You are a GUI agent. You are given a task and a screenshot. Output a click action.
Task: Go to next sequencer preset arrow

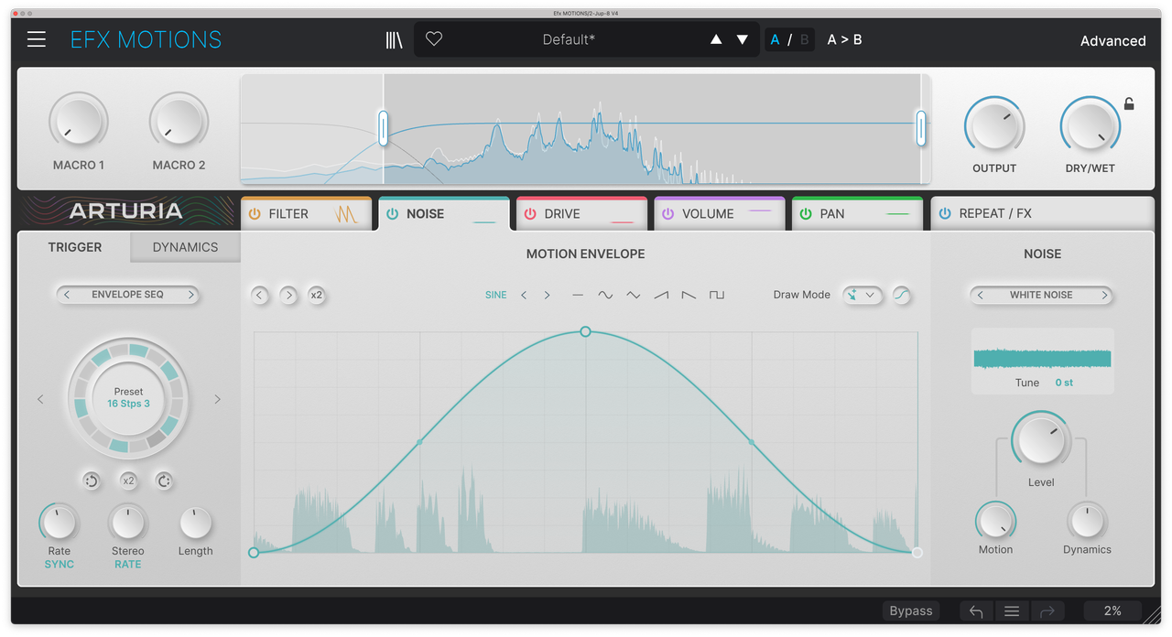tap(217, 399)
